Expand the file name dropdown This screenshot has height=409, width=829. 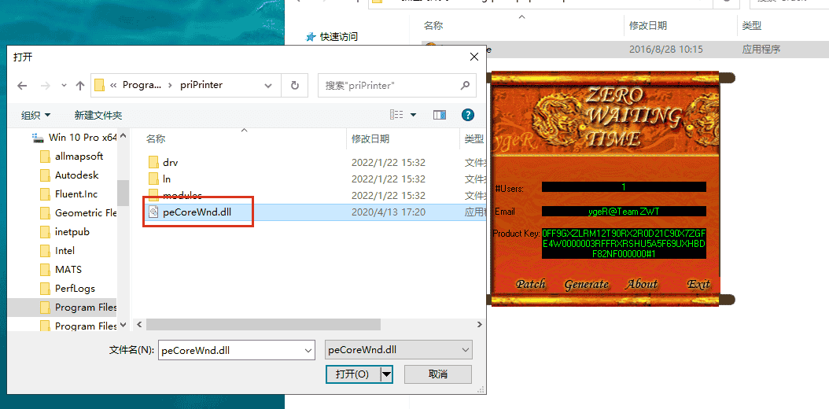(308, 350)
